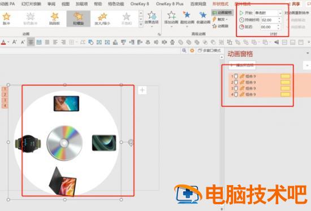Select the tablet image at top of circle
This screenshot has width=311, height=211.
click(x=67, y=103)
